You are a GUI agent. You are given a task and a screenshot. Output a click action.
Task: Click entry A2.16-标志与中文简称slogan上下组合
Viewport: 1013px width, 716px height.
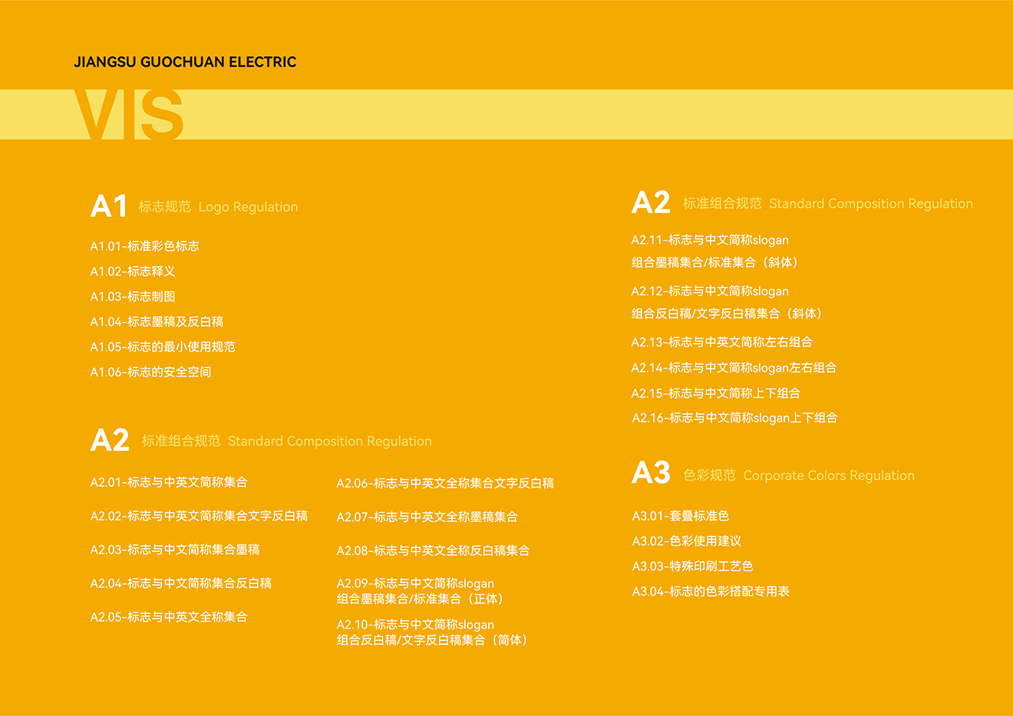(x=734, y=418)
